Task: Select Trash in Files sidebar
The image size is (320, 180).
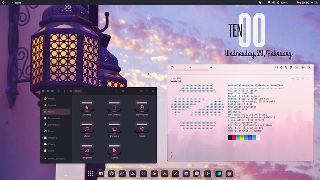Action: [56, 151]
